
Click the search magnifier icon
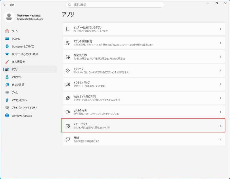click(x=69, y=5)
